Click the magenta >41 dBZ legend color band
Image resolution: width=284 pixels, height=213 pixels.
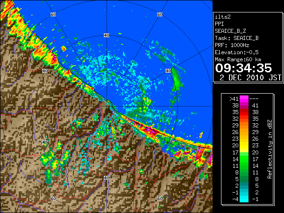244,99
